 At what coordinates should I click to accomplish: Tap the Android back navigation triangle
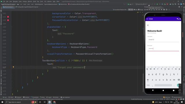153,90
